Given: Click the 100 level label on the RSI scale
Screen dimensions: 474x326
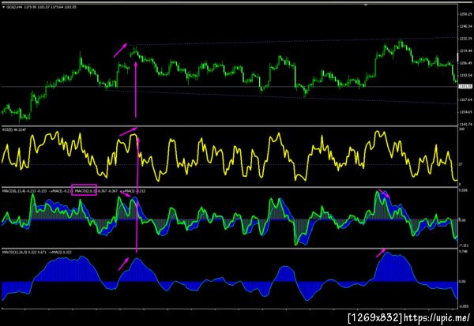Looking at the screenshot, I should [x=461, y=129].
